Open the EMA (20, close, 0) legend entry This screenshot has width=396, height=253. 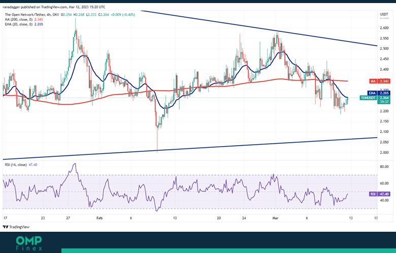click(x=24, y=24)
